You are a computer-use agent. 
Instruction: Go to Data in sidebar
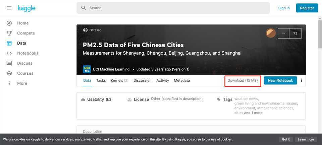click(x=21, y=43)
